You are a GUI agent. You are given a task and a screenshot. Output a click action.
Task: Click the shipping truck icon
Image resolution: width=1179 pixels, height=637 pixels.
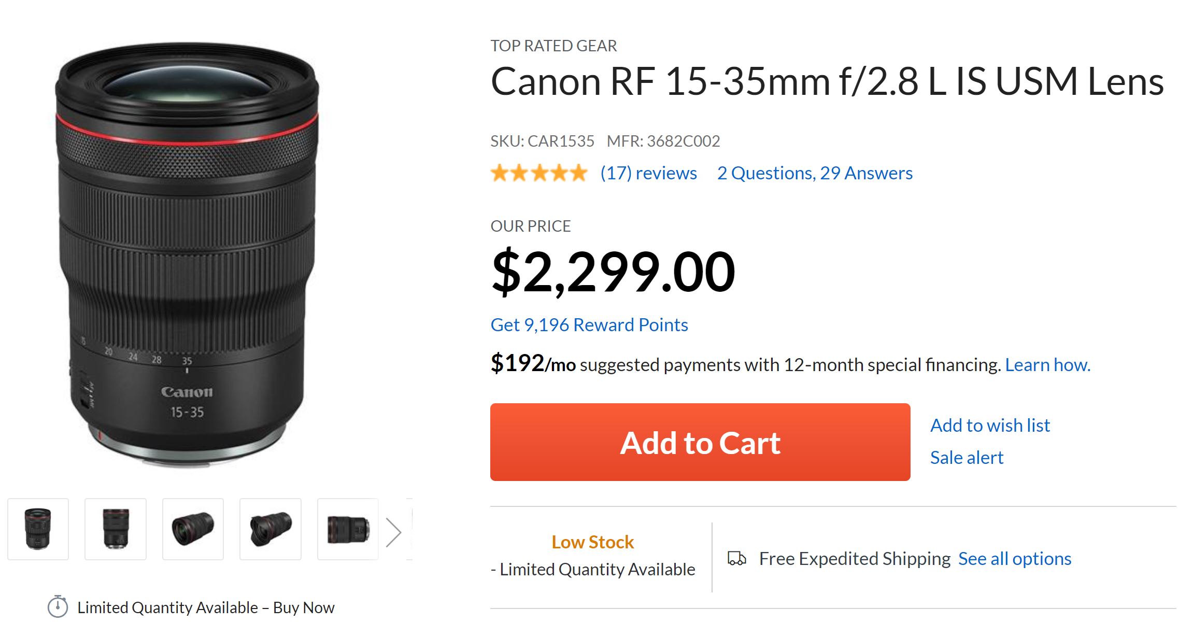[x=736, y=558]
